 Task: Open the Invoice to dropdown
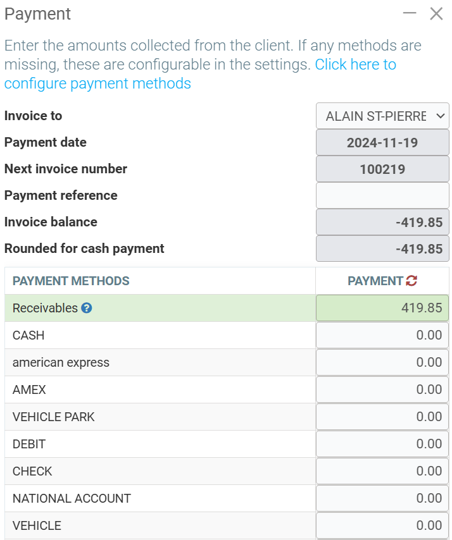(382, 116)
